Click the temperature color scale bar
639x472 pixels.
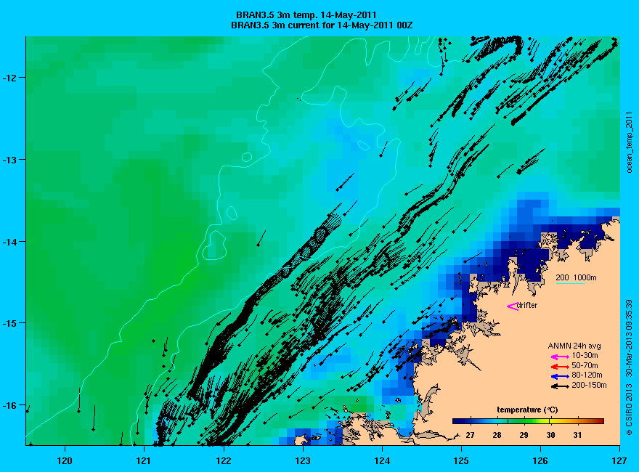pyautogui.click(x=528, y=421)
